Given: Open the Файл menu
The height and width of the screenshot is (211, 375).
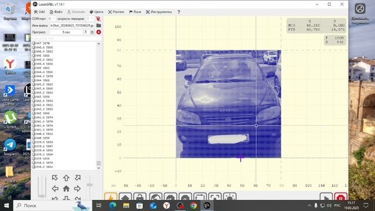Looking at the screenshot, I should 56,12.
